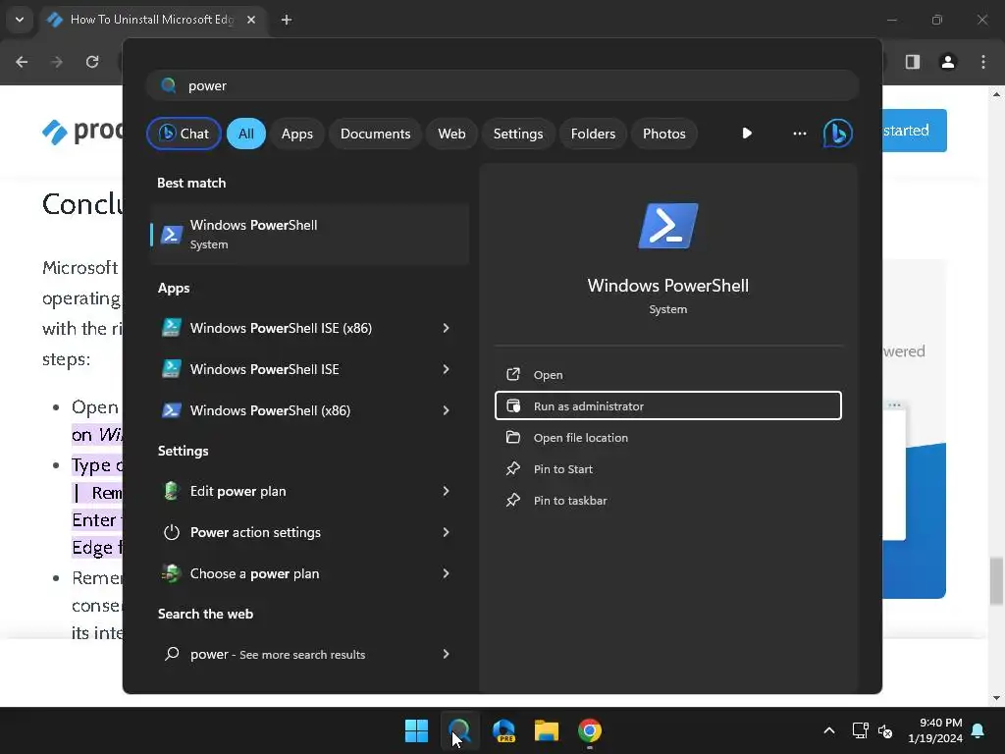The height and width of the screenshot is (754, 1005).
Task: Close the How To Uninstall Microsoft Edge tab
Action: coord(251,20)
